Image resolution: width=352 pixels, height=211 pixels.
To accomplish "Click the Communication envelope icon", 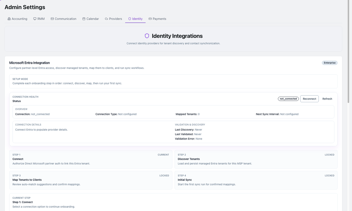I will tap(52, 19).
